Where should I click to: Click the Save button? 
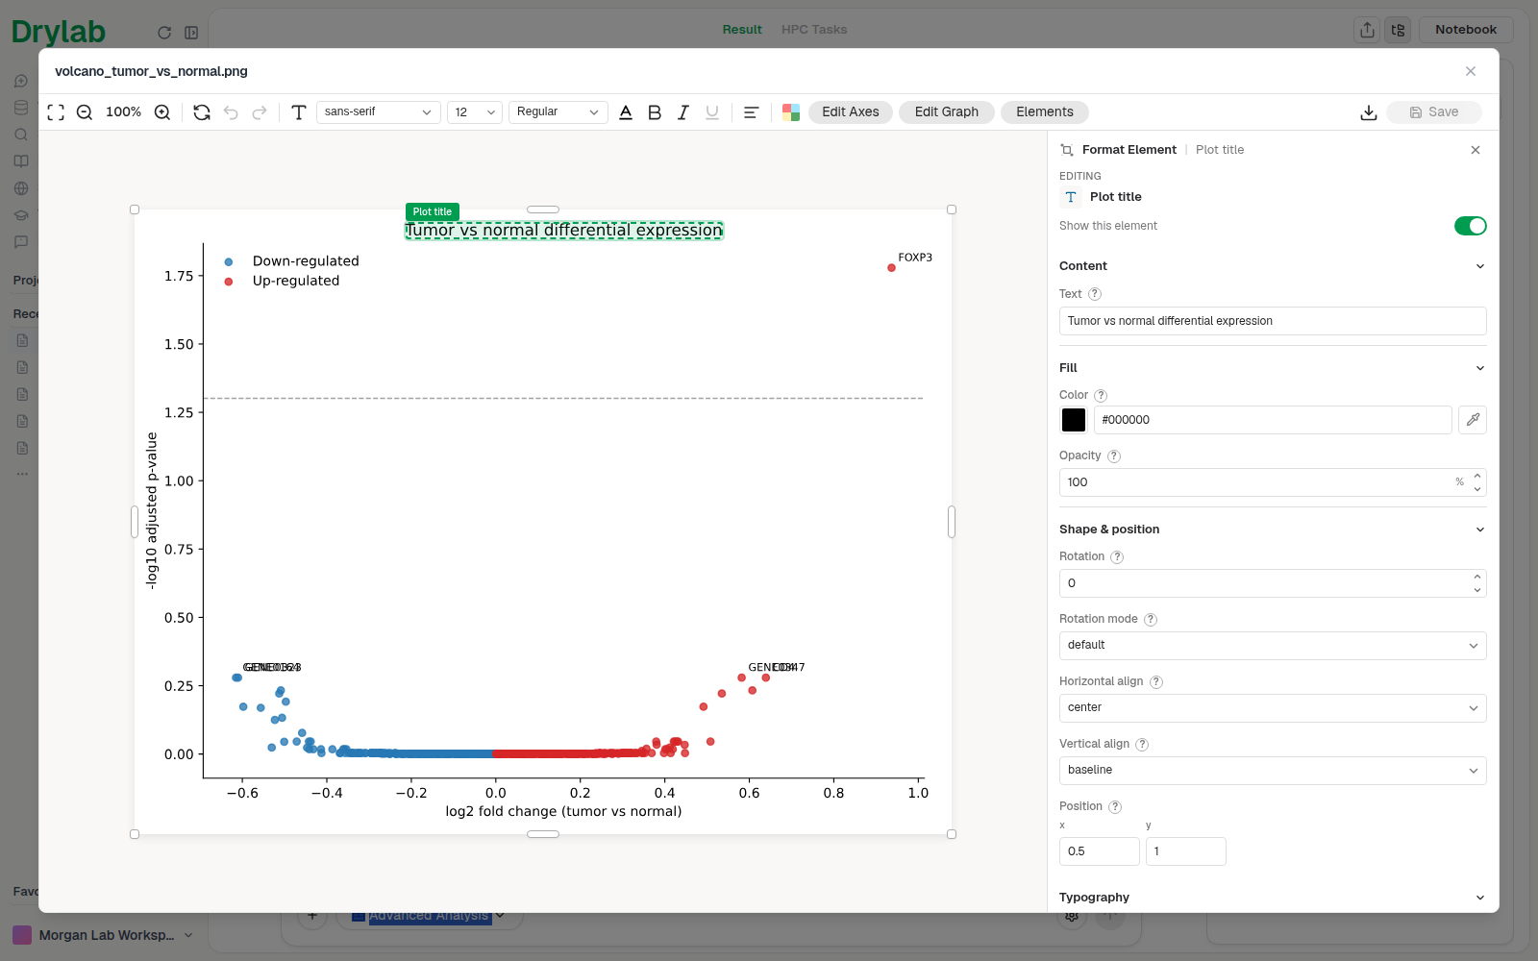pyautogui.click(x=1434, y=112)
